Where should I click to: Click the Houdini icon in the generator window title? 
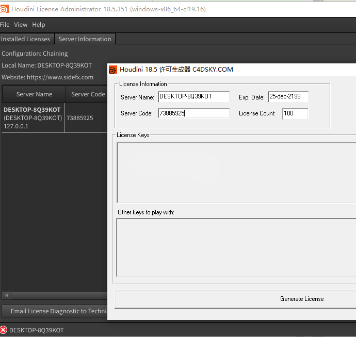tap(113, 70)
